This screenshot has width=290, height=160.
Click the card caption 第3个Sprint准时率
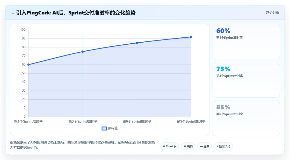coord(229,76)
